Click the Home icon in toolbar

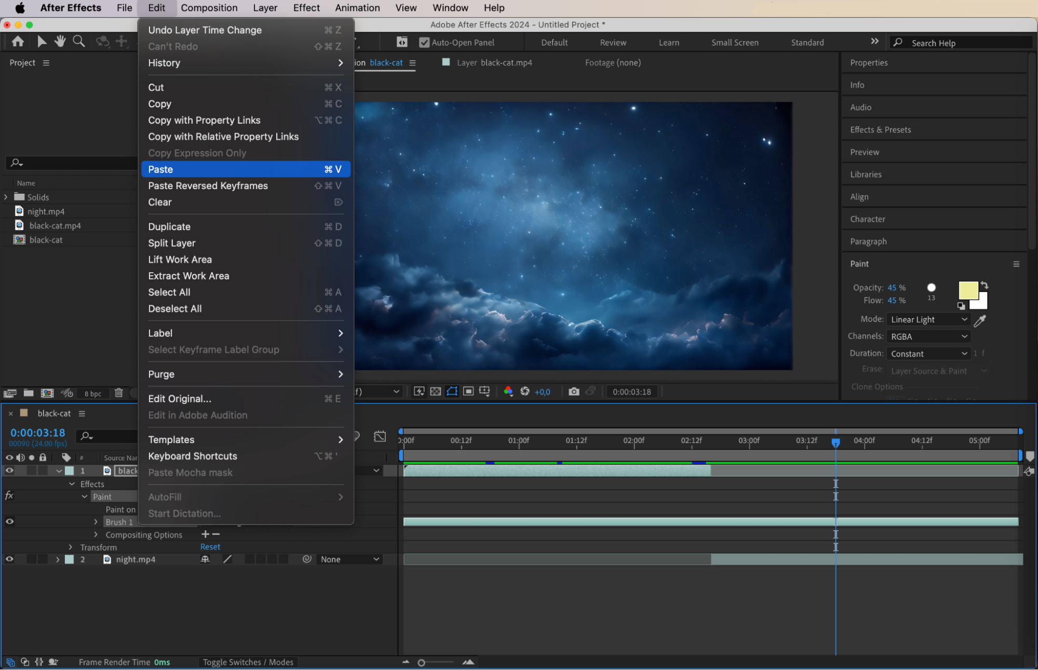tap(18, 42)
